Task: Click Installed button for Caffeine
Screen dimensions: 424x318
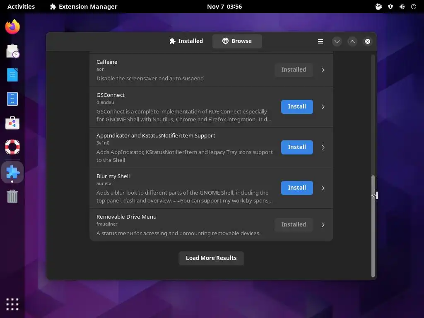Action: coord(294,70)
